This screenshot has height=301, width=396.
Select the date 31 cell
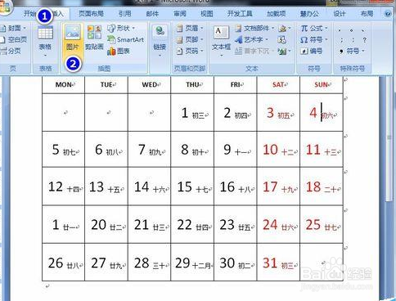[x=278, y=263]
